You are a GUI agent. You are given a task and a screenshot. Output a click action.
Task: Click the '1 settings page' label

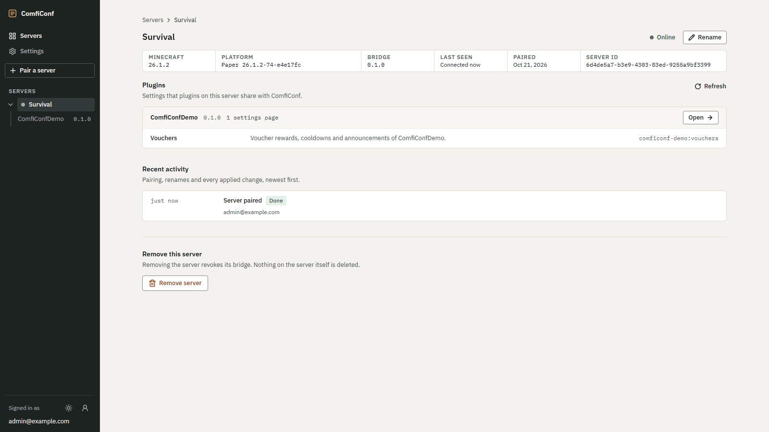pyautogui.click(x=252, y=118)
